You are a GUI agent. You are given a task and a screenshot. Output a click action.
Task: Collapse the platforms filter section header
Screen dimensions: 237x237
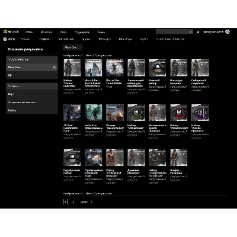(x=32, y=59)
